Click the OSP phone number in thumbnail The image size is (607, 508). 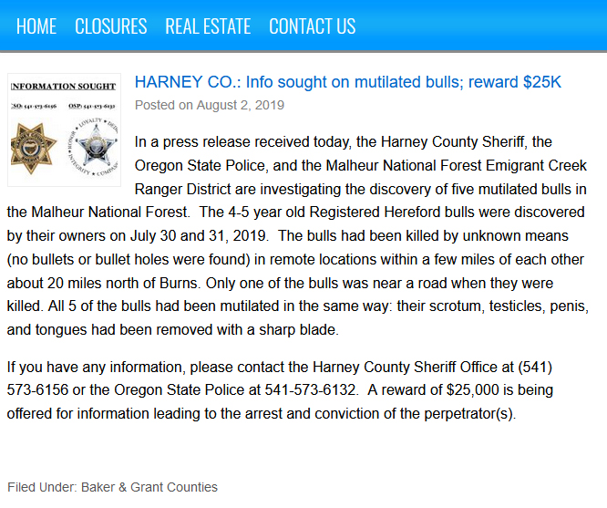point(92,106)
